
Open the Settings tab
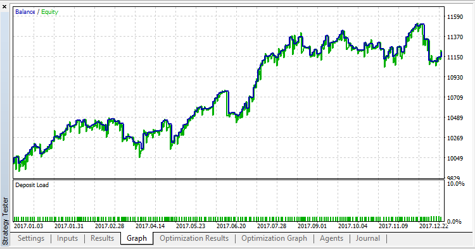[x=31, y=238]
